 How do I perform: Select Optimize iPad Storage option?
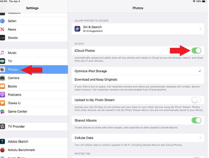tap(138, 71)
